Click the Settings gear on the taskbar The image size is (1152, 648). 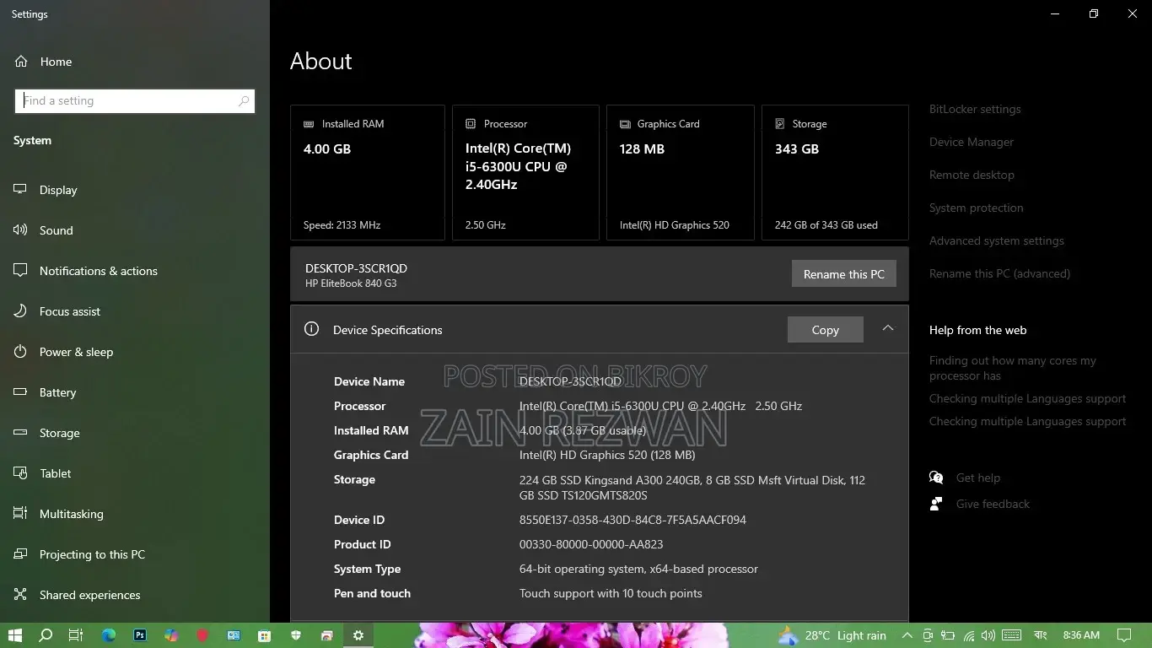(x=358, y=635)
